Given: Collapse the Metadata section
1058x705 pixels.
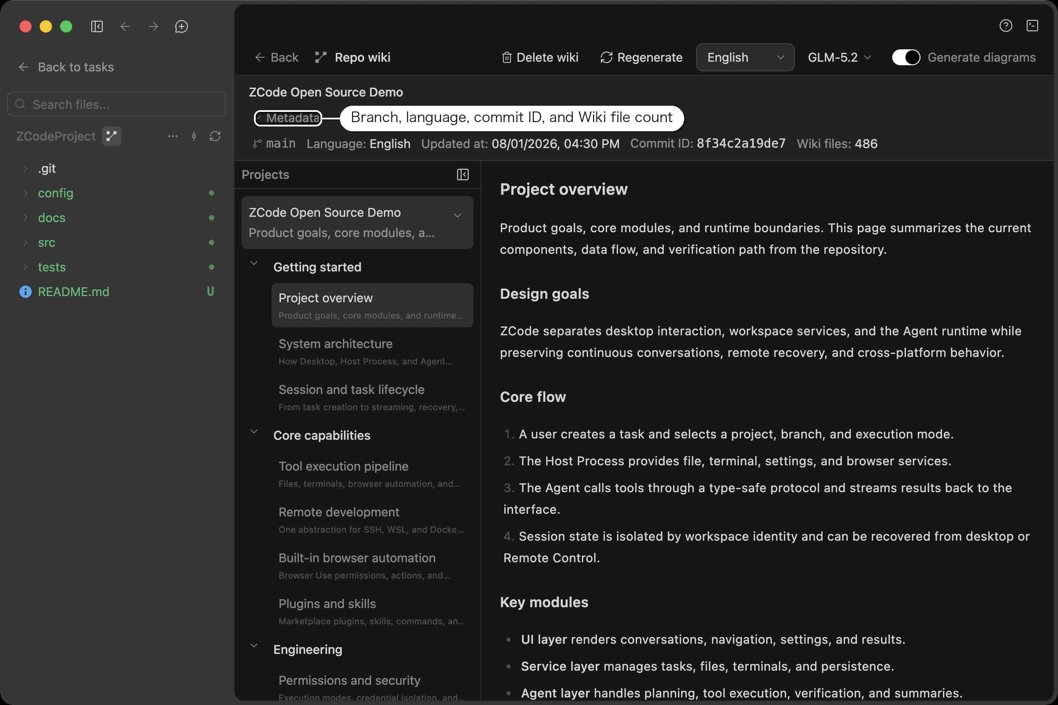Looking at the screenshot, I should [x=288, y=118].
